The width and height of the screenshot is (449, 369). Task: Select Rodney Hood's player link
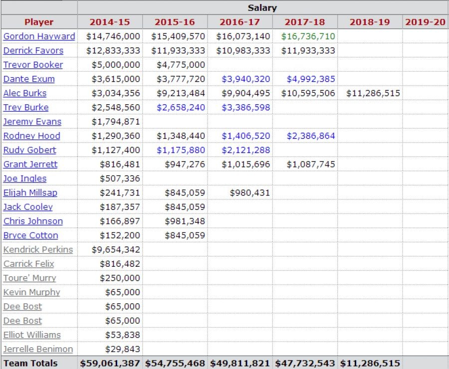pos(31,136)
